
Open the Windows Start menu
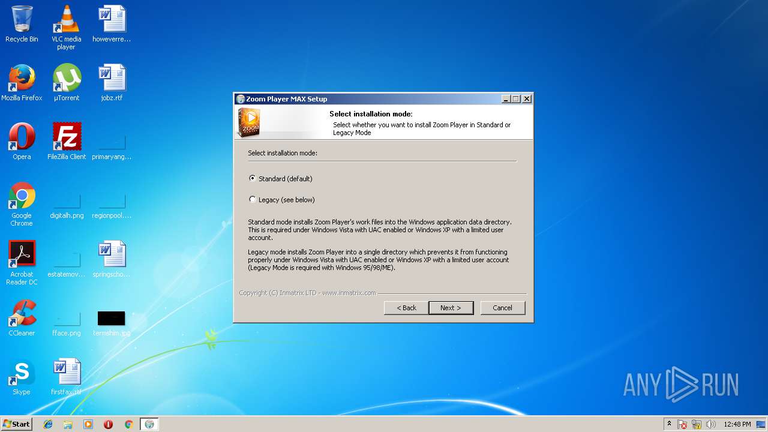(x=17, y=424)
